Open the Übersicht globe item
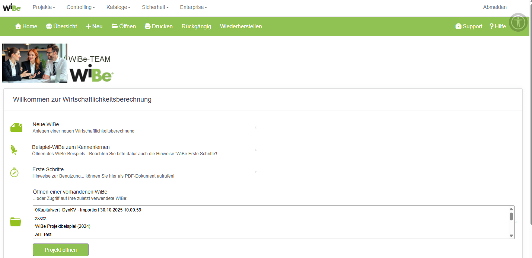 [x=61, y=26]
